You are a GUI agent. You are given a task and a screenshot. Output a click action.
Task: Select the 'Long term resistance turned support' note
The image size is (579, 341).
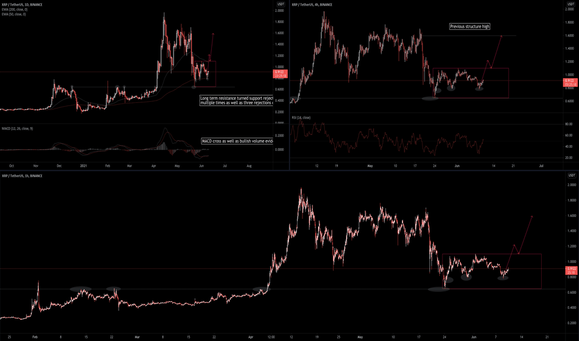click(236, 100)
